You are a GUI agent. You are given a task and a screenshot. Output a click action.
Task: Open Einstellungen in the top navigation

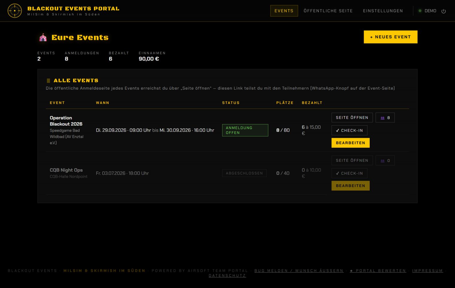pyautogui.click(x=383, y=11)
